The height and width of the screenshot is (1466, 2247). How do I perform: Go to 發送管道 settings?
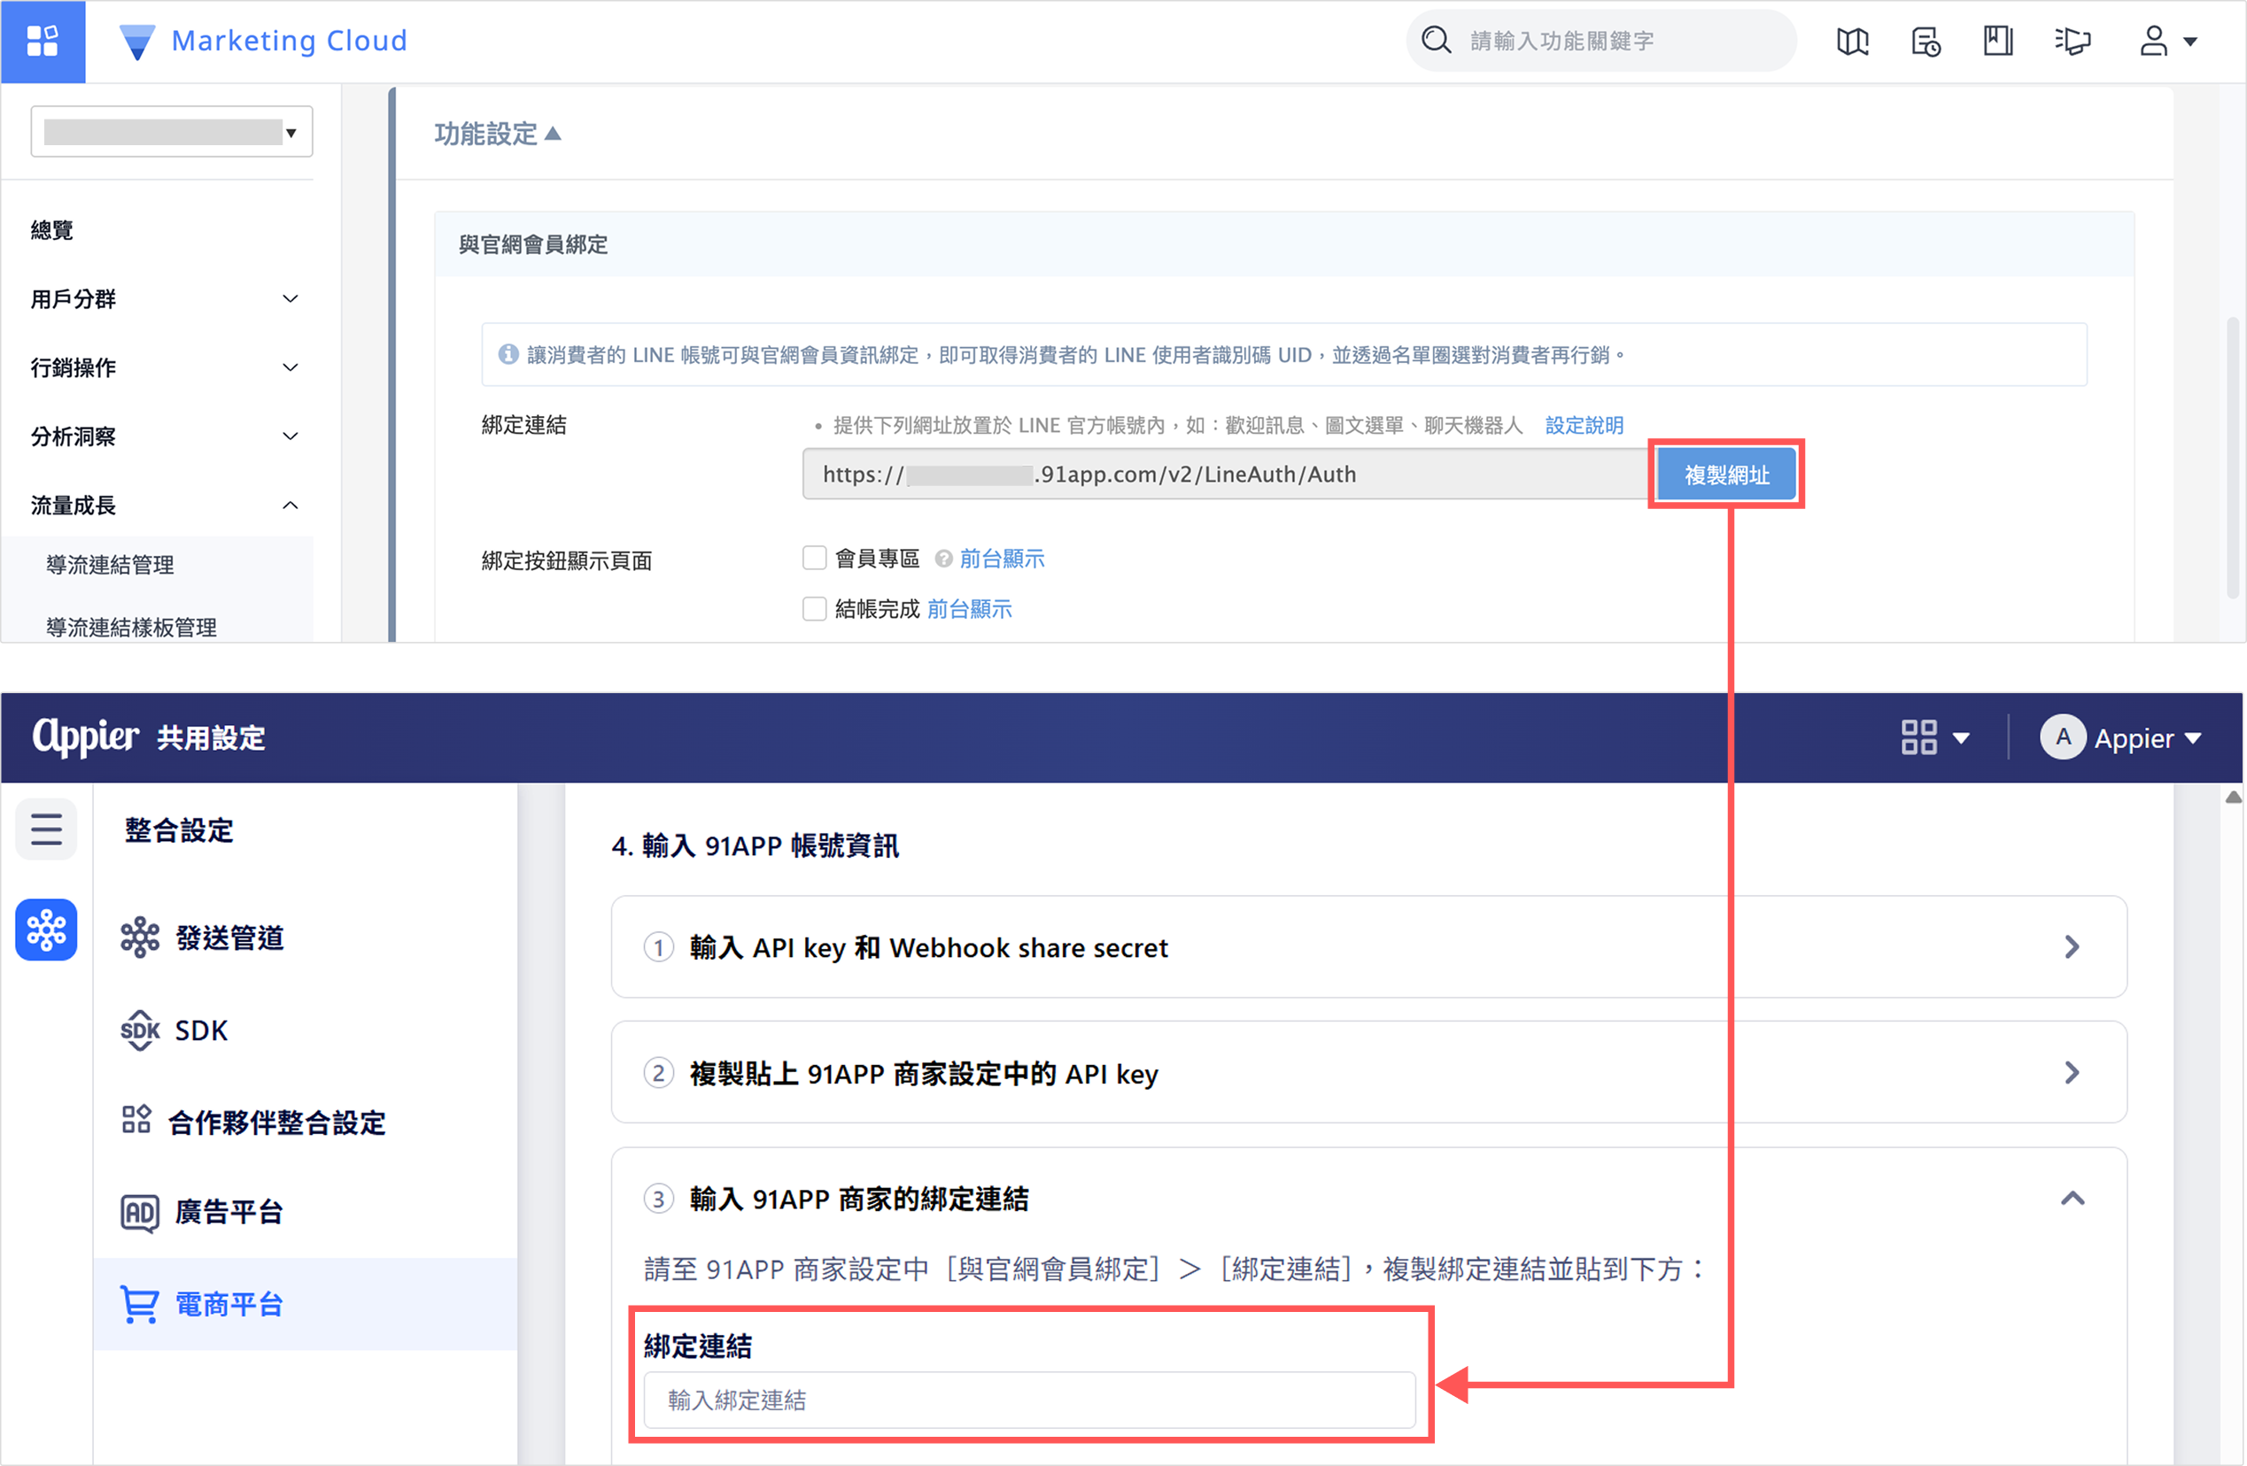pyautogui.click(x=229, y=937)
